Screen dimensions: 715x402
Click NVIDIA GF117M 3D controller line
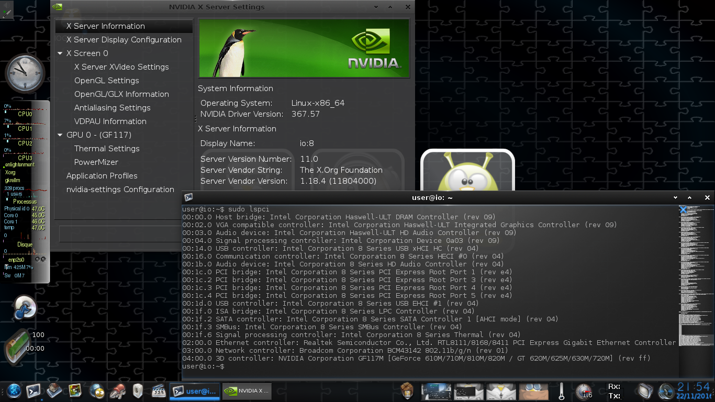(416, 359)
